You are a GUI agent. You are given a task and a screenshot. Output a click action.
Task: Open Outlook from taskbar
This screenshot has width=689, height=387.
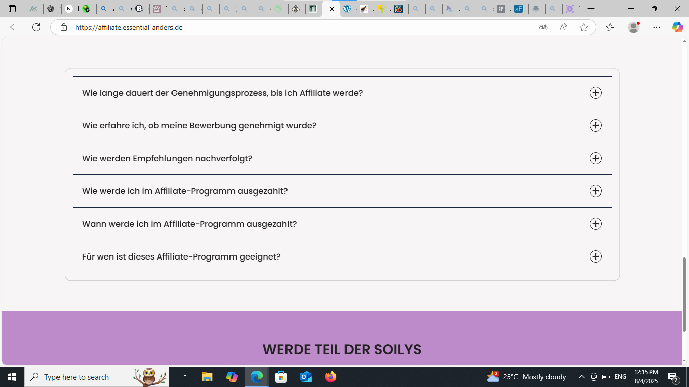306,377
